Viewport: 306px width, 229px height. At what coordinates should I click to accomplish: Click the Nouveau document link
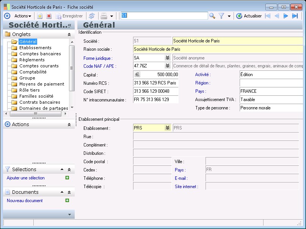point(25,201)
